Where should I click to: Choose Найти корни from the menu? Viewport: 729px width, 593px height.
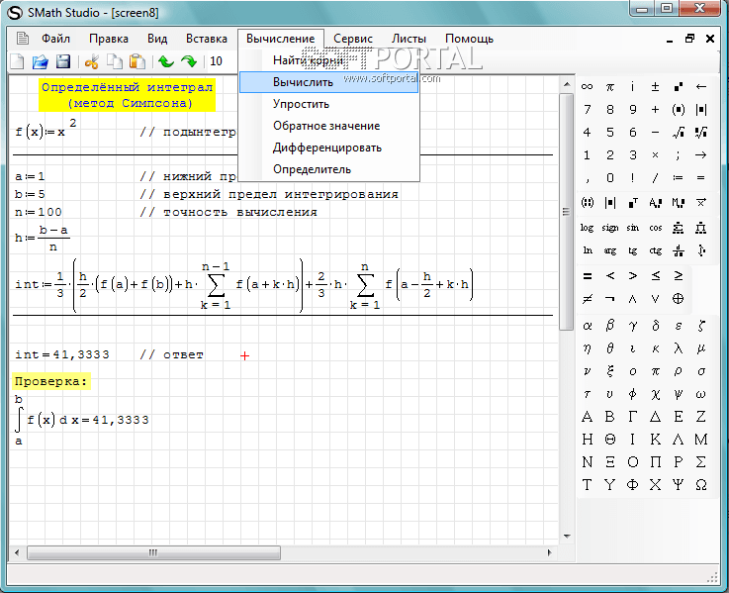(x=329, y=60)
